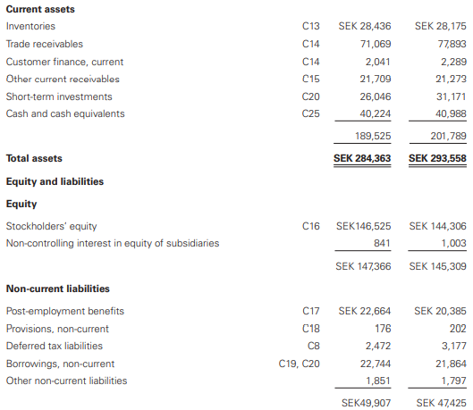The width and height of the screenshot is (473, 410).
Task: Select Total assets figure SEK 293,558
Action: click(437, 158)
